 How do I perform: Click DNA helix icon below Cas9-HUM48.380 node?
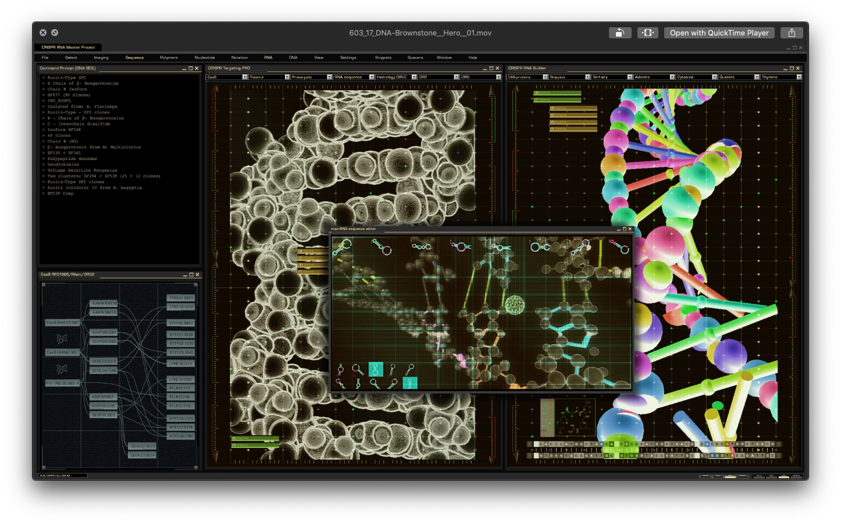[x=62, y=369]
